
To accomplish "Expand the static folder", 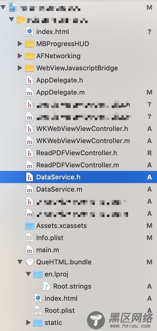I will click(x=28, y=323).
